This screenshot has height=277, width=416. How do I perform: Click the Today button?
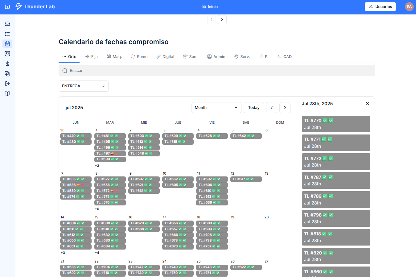click(x=254, y=108)
